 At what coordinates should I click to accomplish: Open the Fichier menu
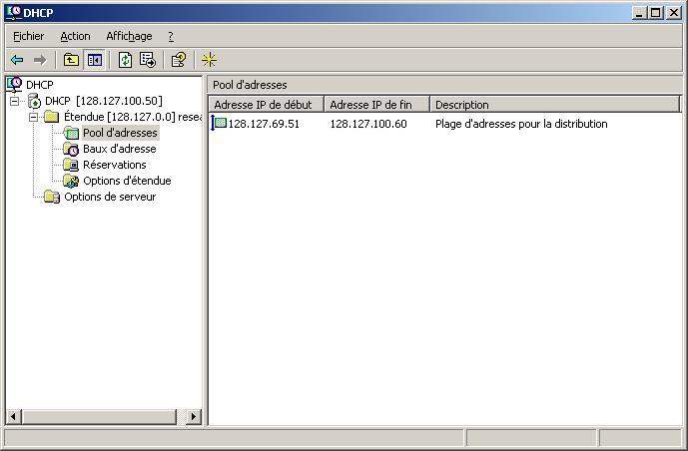(29, 36)
